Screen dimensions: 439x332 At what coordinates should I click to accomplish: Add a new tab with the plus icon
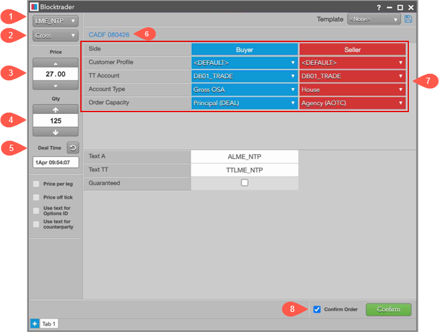tap(34, 323)
